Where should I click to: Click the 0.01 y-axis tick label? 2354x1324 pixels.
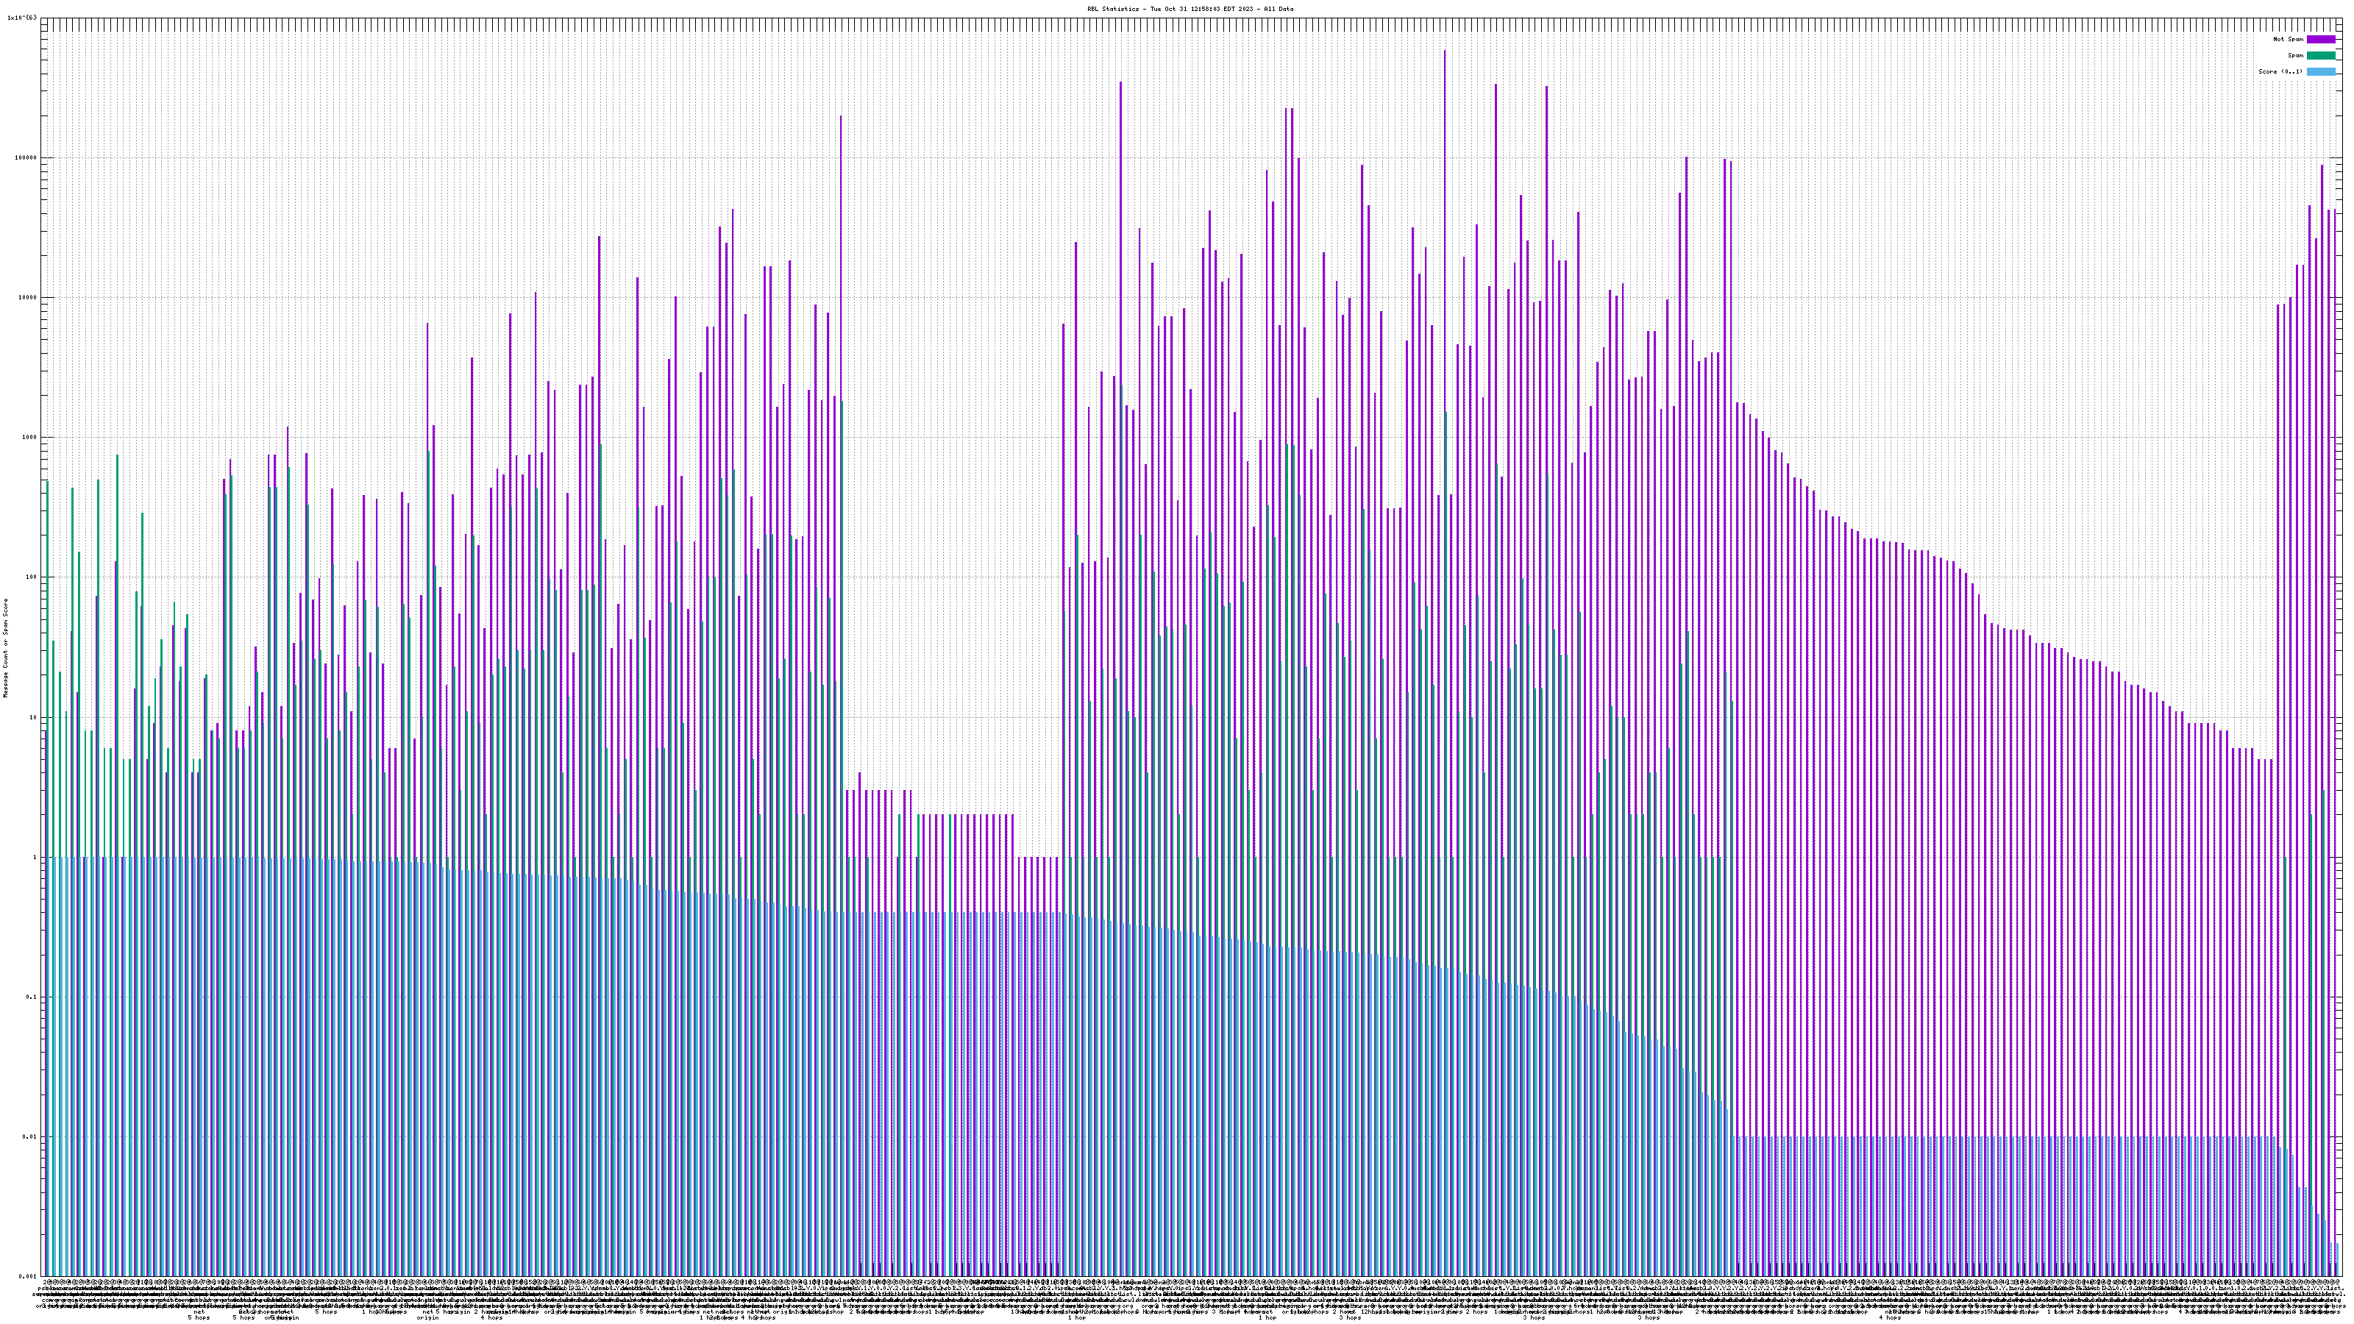point(30,1138)
